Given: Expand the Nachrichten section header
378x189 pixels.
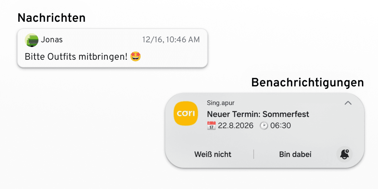Looking at the screenshot, I should pos(52,18).
